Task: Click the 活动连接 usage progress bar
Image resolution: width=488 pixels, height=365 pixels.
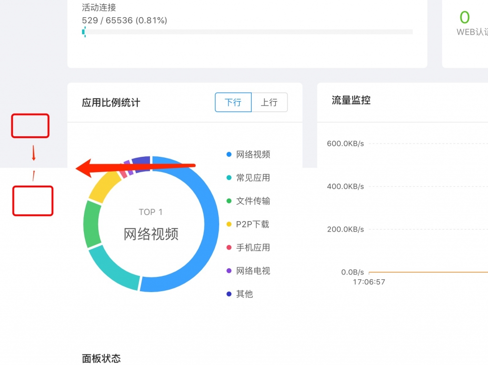Action: point(247,32)
